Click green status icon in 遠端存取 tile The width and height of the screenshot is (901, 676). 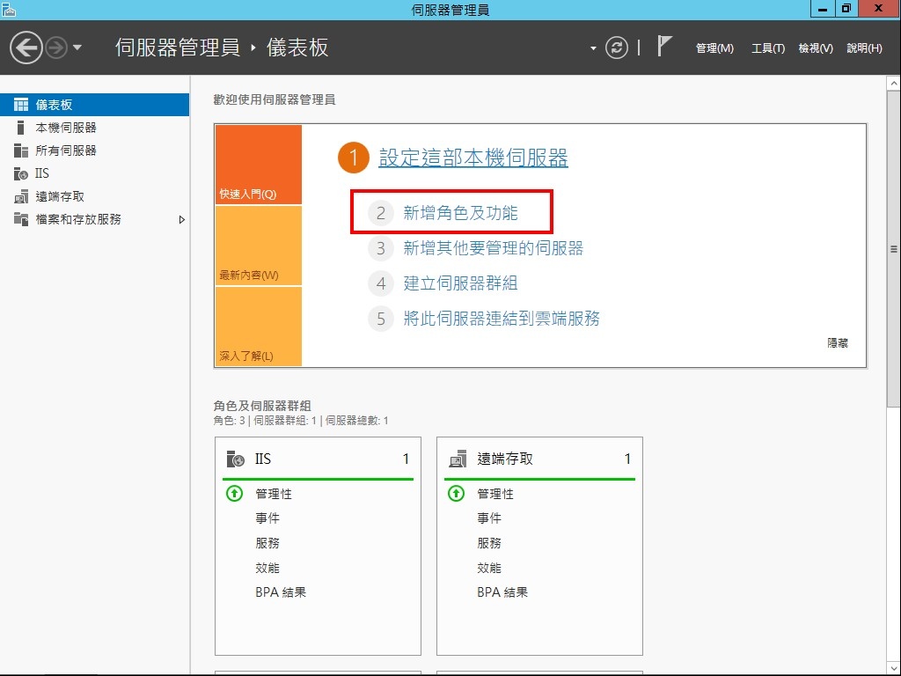[457, 493]
